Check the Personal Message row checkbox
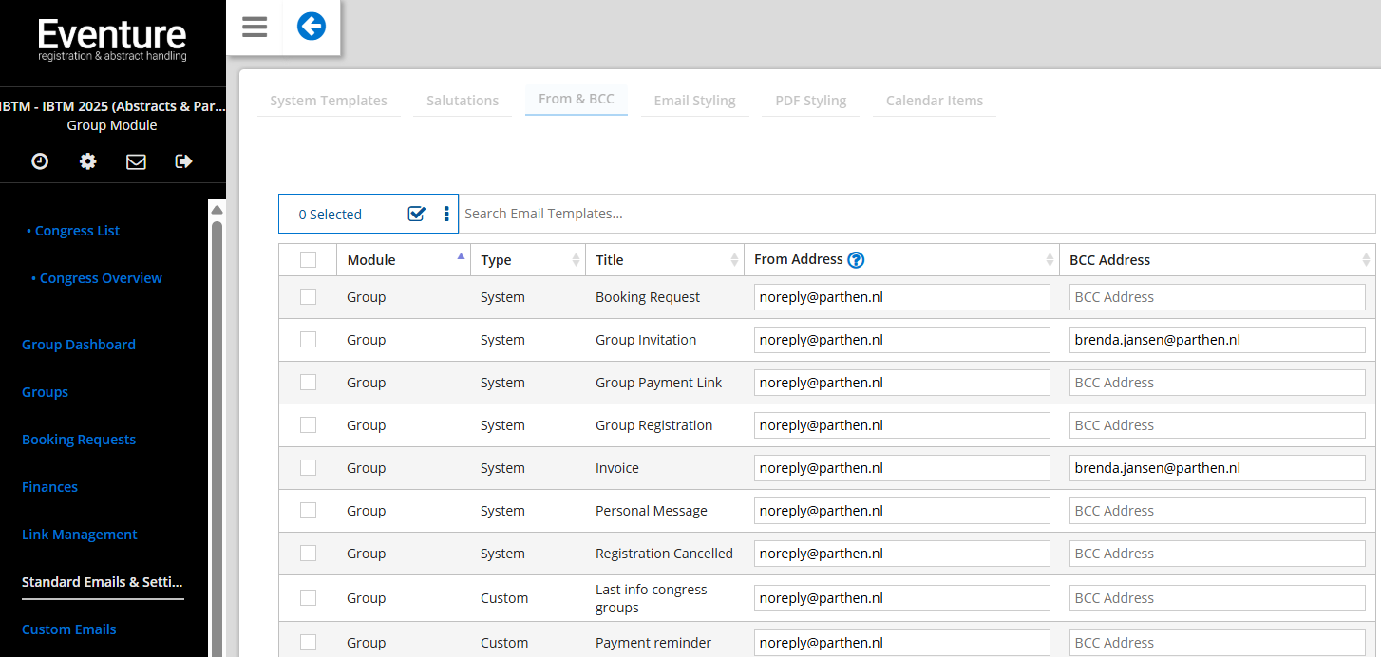Image resolution: width=1381 pixels, height=657 pixels. (x=308, y=510)
